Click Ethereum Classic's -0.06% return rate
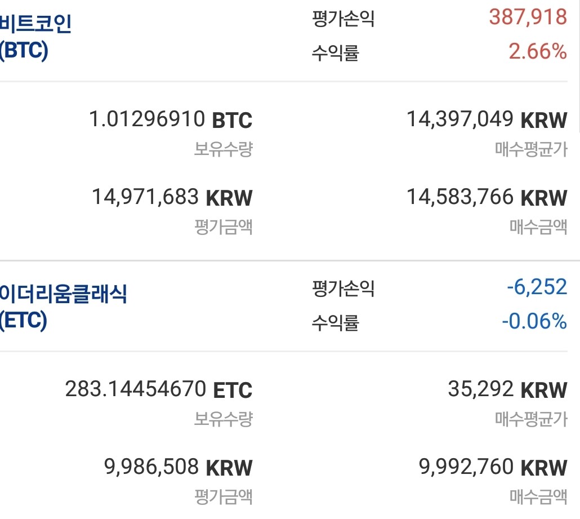Screen dimensions: 580x519 pos(534,321)
